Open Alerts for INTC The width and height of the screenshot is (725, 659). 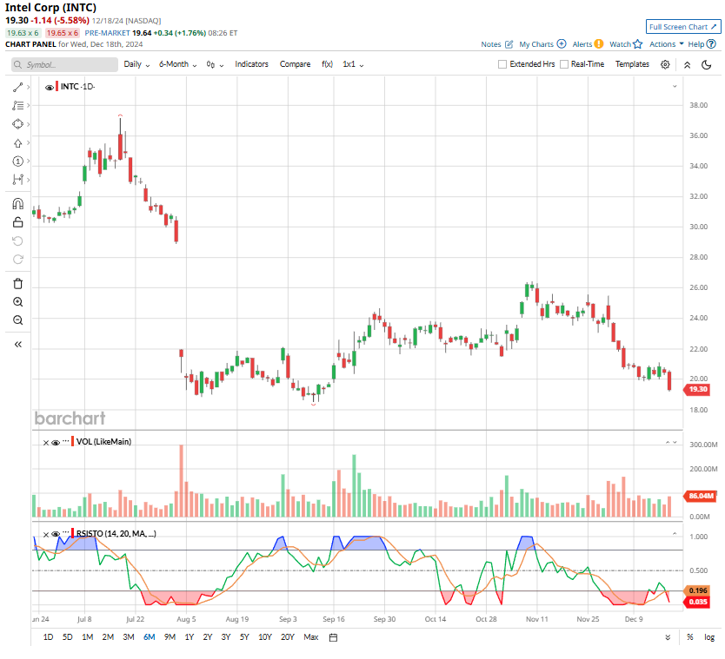[588, 44]
